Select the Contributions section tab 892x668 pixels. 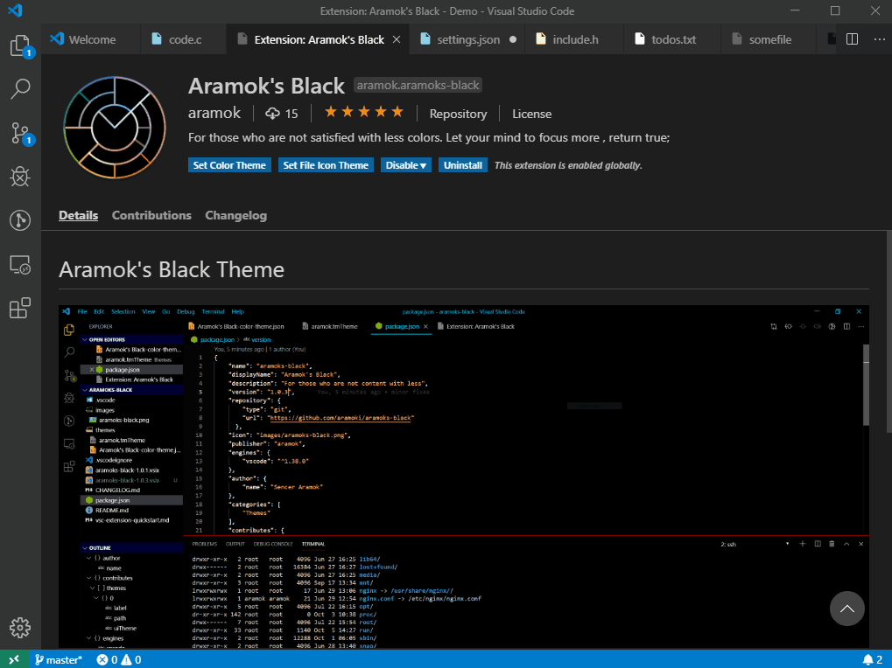pos(151,215)
